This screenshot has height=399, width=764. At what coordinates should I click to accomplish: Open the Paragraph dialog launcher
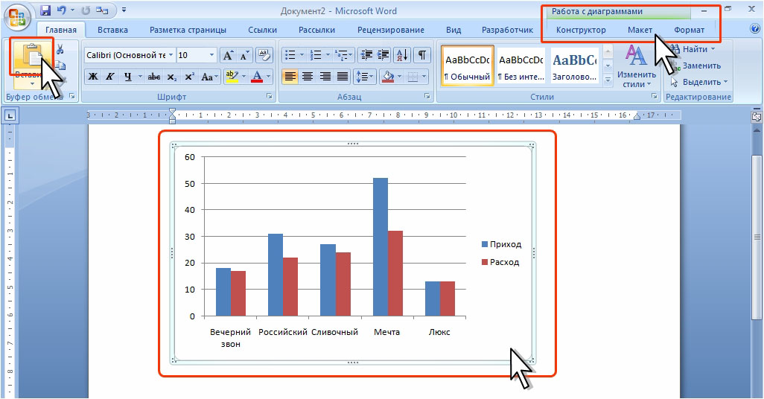[427, 97]
